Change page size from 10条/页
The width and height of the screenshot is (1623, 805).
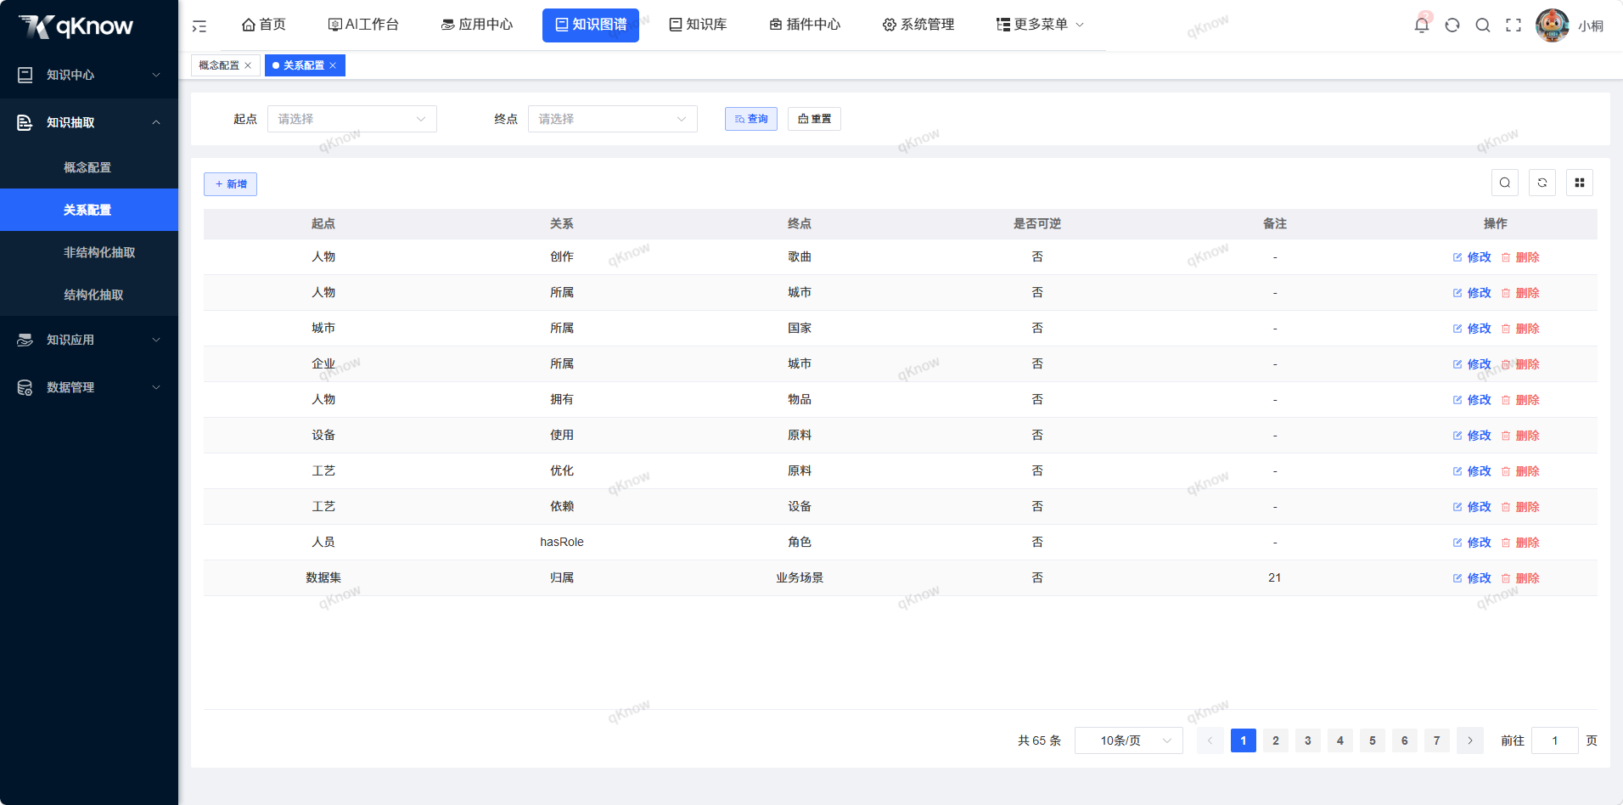tap(1129, 740)
